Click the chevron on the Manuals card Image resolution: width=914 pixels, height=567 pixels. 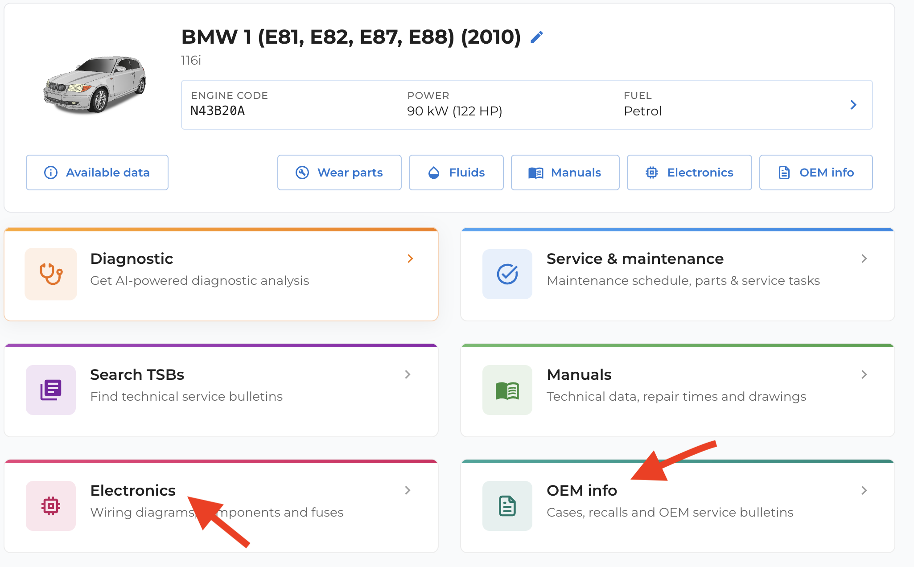click(864, 374)
